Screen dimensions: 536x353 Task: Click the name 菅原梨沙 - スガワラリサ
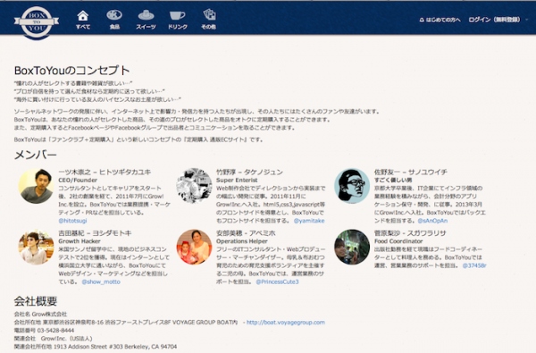pyautogui.click(x=410, y=233)
